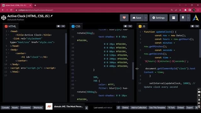Fold the center tag at line 7
The height and width of the screenshot is (113, 201).
click(8, 53)
